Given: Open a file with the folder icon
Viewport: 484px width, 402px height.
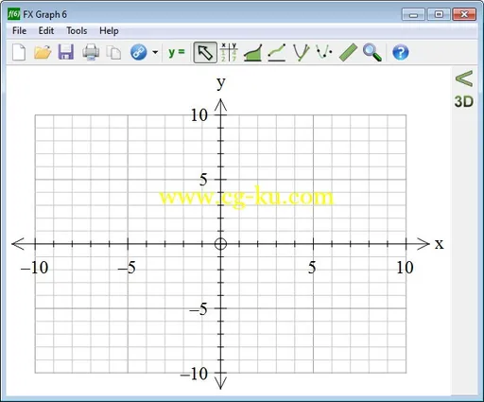Looking at the screenshot, I should click(43, 52).
